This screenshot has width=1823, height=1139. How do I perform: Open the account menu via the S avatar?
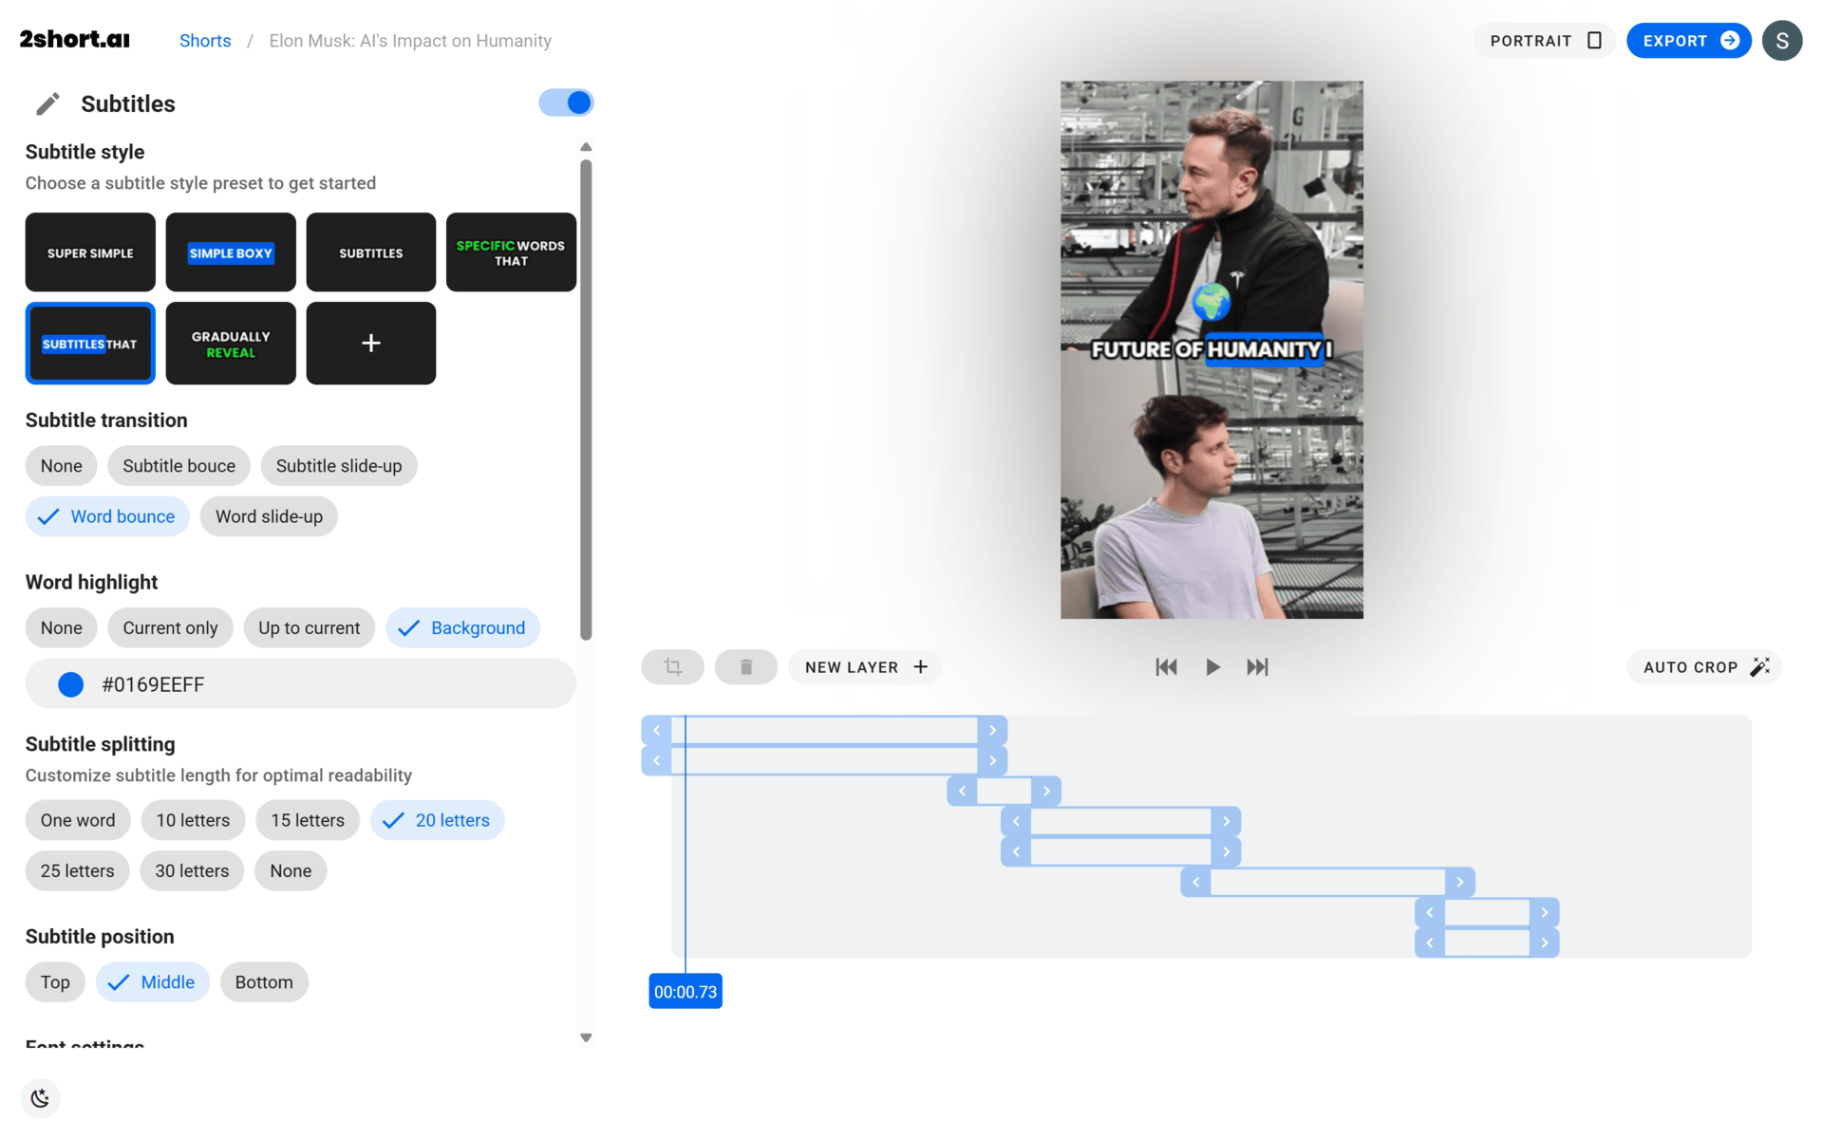coord(1782,40)
